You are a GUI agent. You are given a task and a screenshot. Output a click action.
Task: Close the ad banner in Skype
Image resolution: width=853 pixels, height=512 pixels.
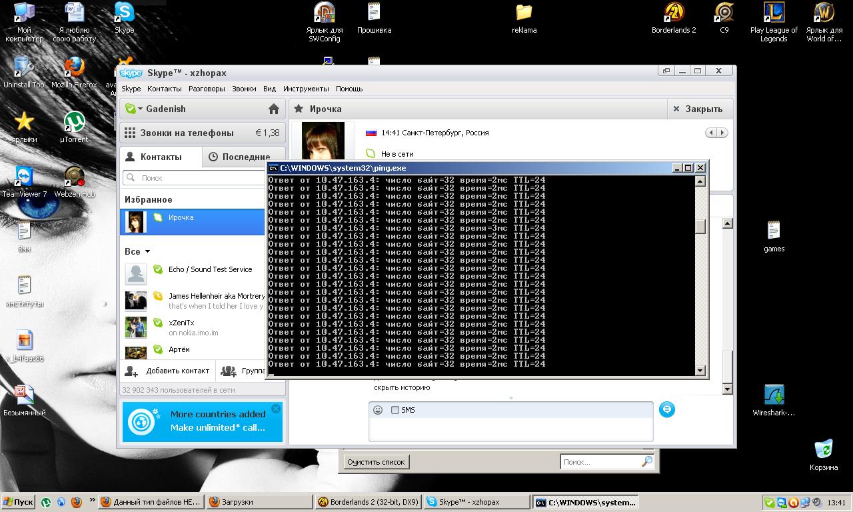click(x=276, y=409)
